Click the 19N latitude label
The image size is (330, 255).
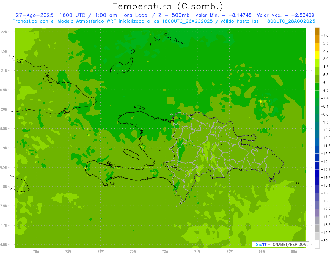coord(4,148)
